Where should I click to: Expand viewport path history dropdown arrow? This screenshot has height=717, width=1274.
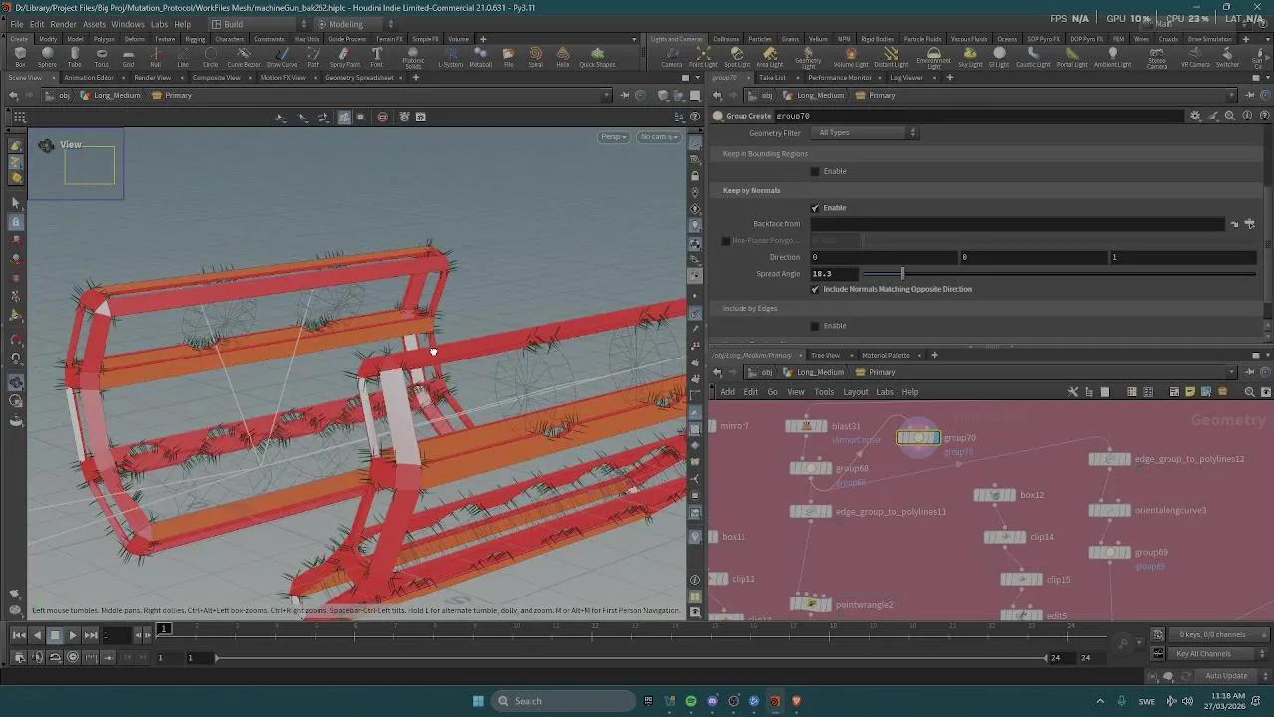pos(606,96)
